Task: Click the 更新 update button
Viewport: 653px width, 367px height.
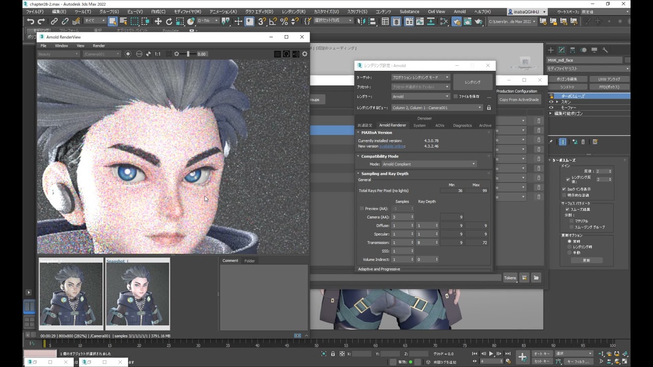Action: click(x=586, y=260)
